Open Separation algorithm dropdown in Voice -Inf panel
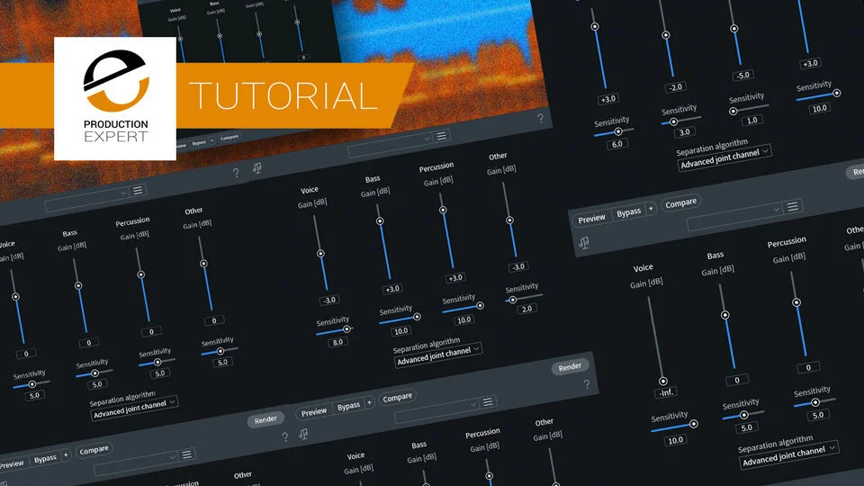 pyautogui.click(x=789, y=455)
